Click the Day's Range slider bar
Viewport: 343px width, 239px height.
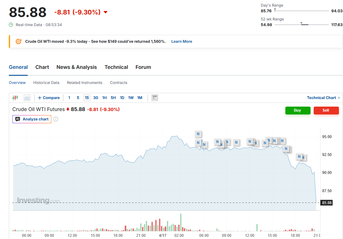(x=301, y=11)
